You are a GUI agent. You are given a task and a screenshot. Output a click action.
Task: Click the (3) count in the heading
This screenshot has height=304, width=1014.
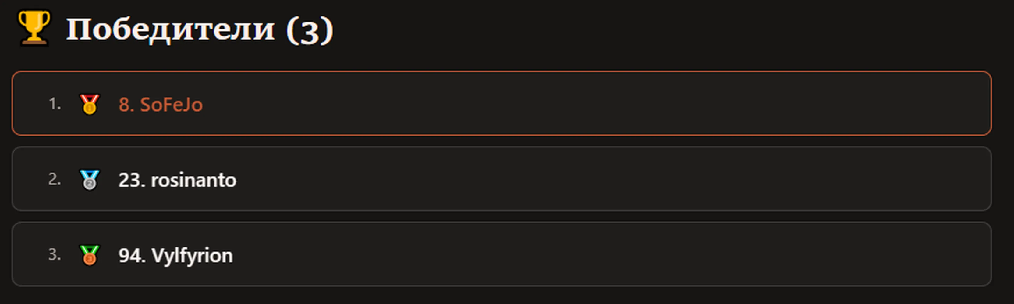point(309,31)
